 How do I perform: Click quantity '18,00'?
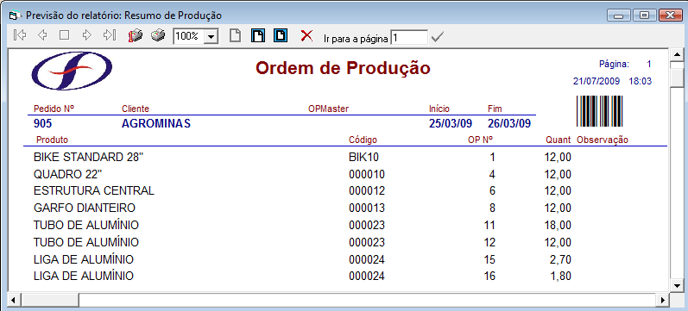click(558, 225)
